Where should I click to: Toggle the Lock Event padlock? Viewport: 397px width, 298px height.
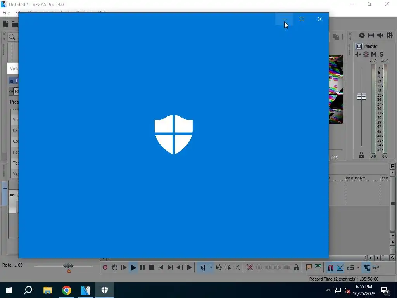[296, 267]
